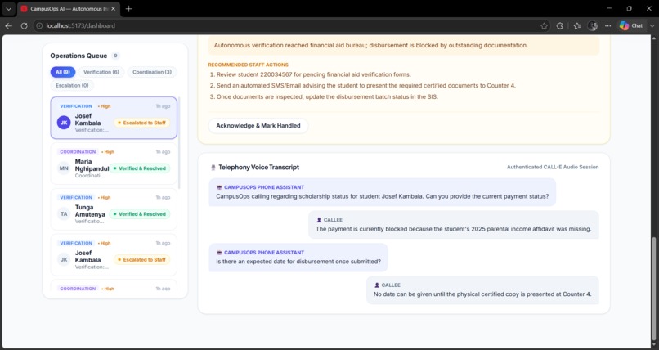Select the CampusOps AI browser tab
Screen dimensions: 659x350
point(68,9)
